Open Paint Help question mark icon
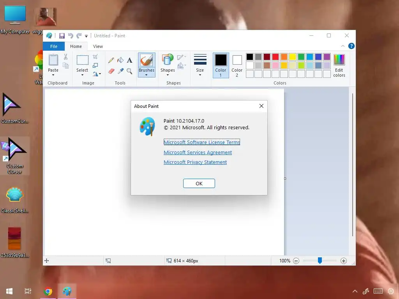Viewport: 399px width, 299px height. click(x=351, y=46)
